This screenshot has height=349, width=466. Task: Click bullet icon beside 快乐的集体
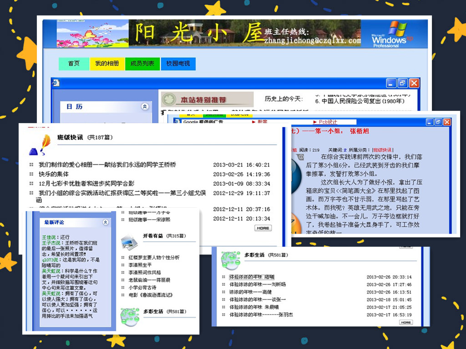[31, 174]
